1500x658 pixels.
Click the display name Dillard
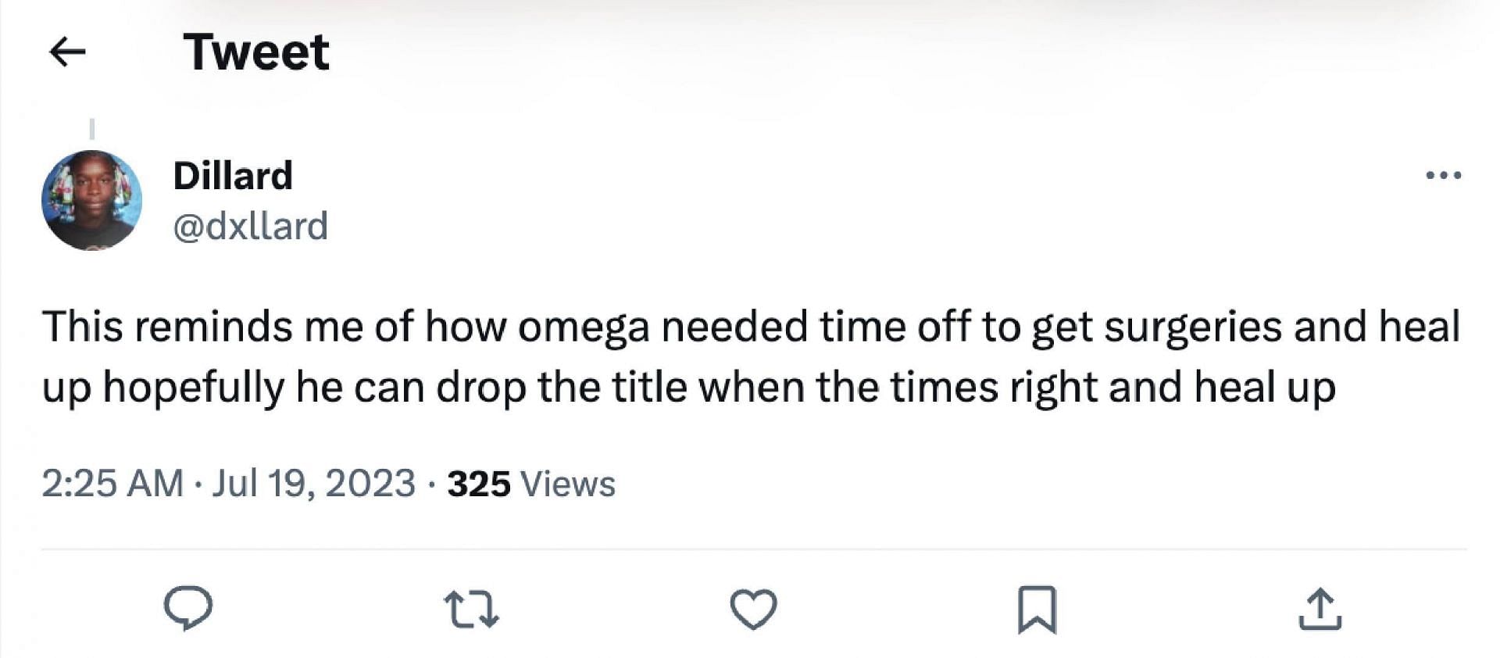233,176
